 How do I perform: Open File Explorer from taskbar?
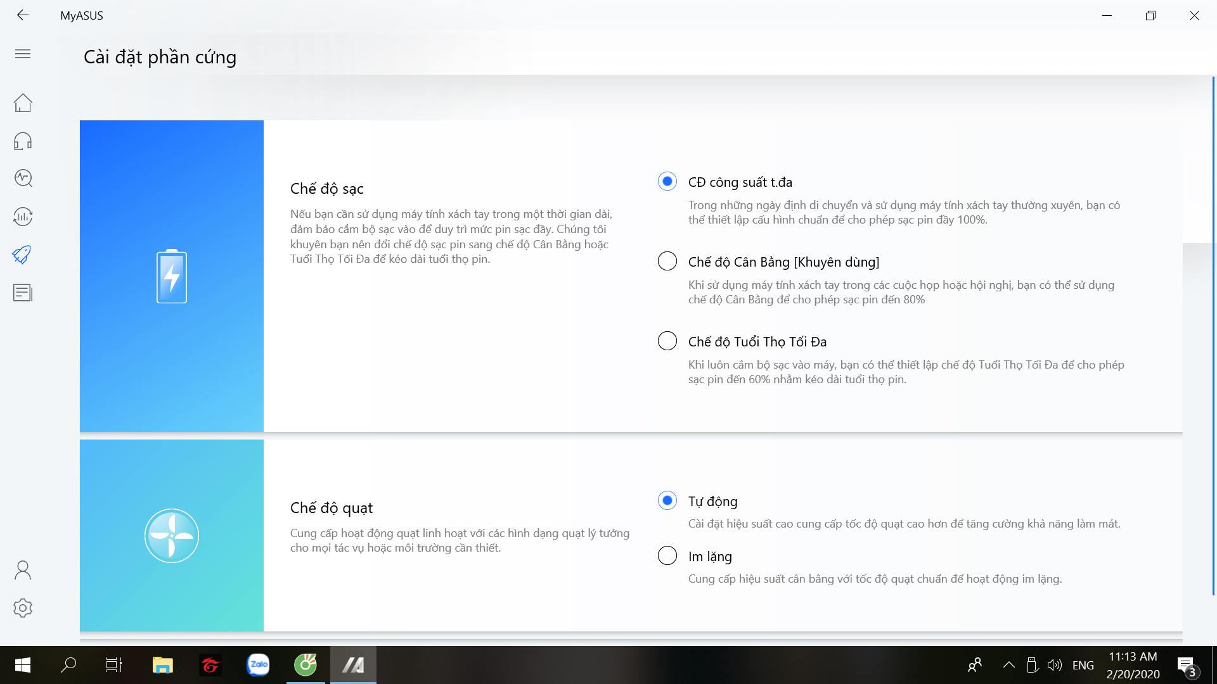[x=163, y=665]
